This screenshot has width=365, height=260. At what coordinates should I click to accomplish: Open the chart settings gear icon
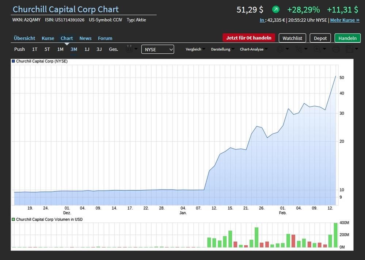point(280,49)
